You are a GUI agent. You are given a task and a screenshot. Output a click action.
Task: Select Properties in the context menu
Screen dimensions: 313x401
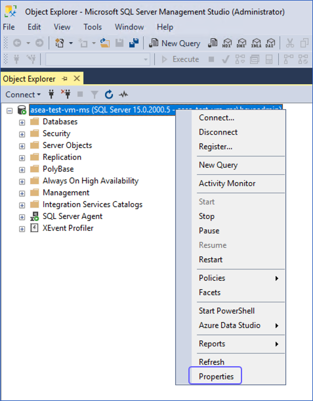[x=216, y=377]
